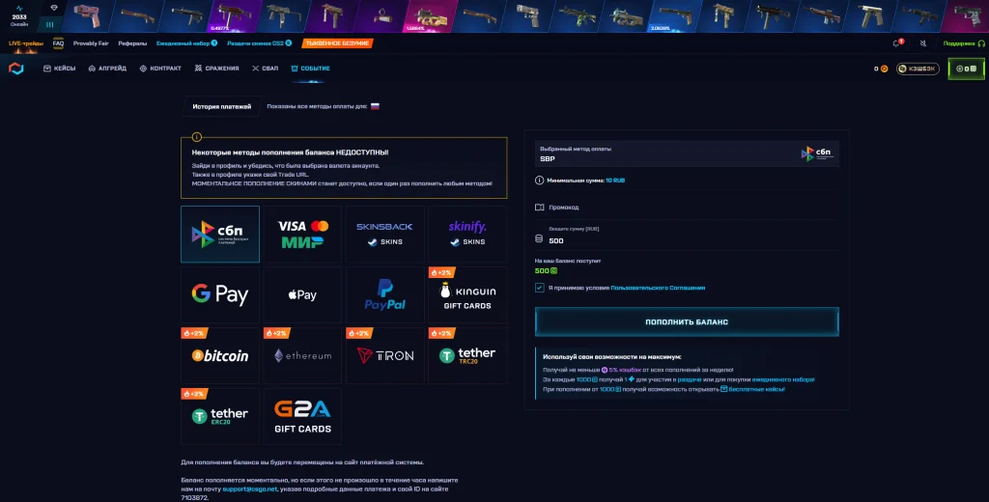Open the Пользовательского Соглашения link
Image resolution: width=989 pixels, height=502 pixels.
click(658, 288)
